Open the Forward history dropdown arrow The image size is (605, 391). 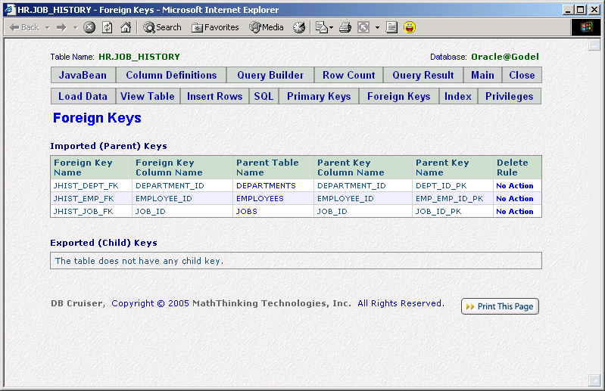75,28
